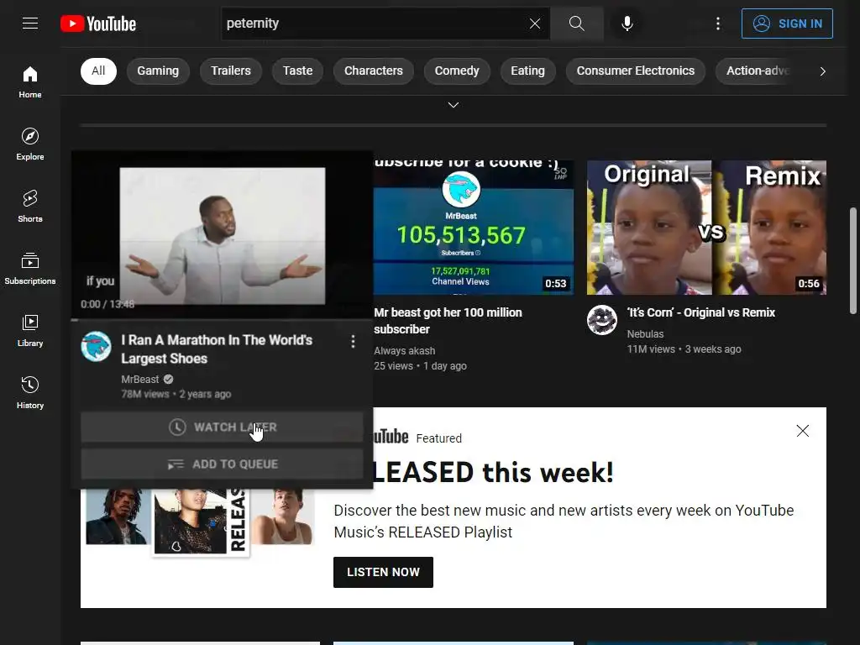Click the page vertical scrollbar
This screenshot has height=645, width=860.
(x=853, y=260)
